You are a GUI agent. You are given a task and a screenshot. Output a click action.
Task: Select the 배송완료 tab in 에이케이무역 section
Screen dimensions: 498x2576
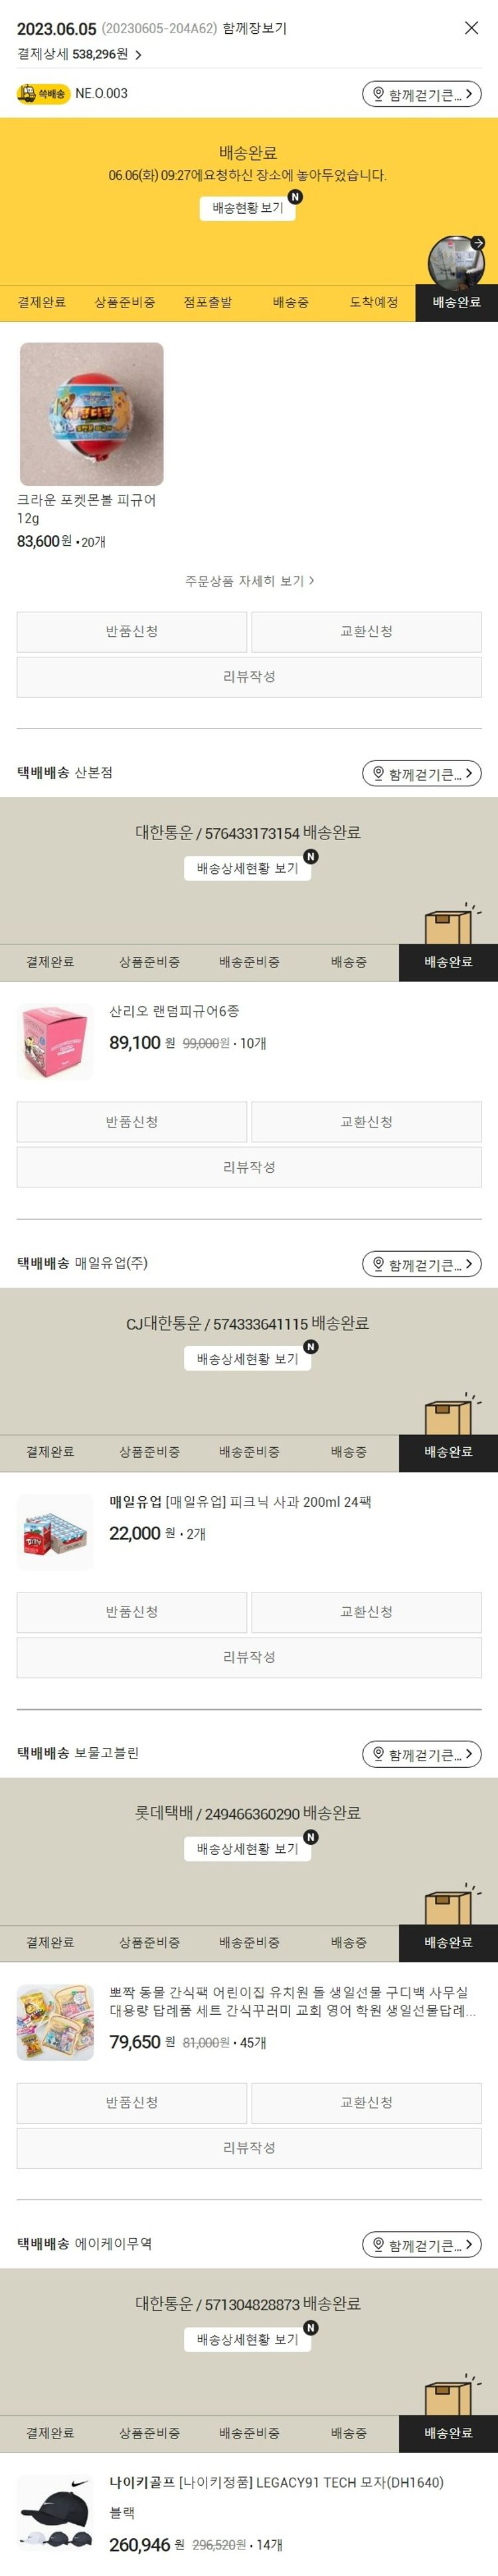448,2432
